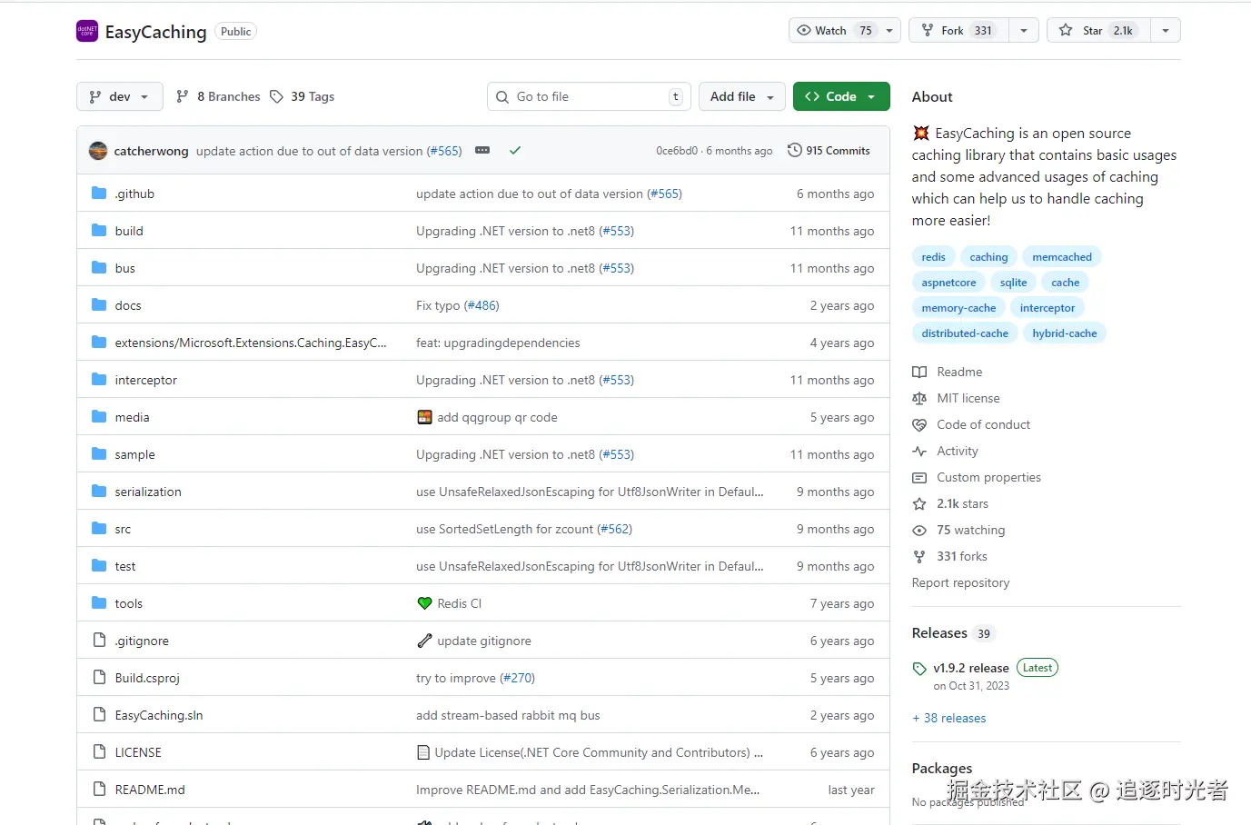Viewport: 1251px width, 825px height.
Task: Click the src folder icon
Action: point(99,529)
